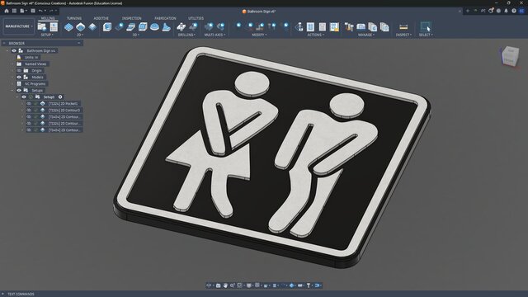The height and width of the screenshot is (297, 528).
Task: Expand the MODIFY panel dropdown
Action: pos(259,35)
